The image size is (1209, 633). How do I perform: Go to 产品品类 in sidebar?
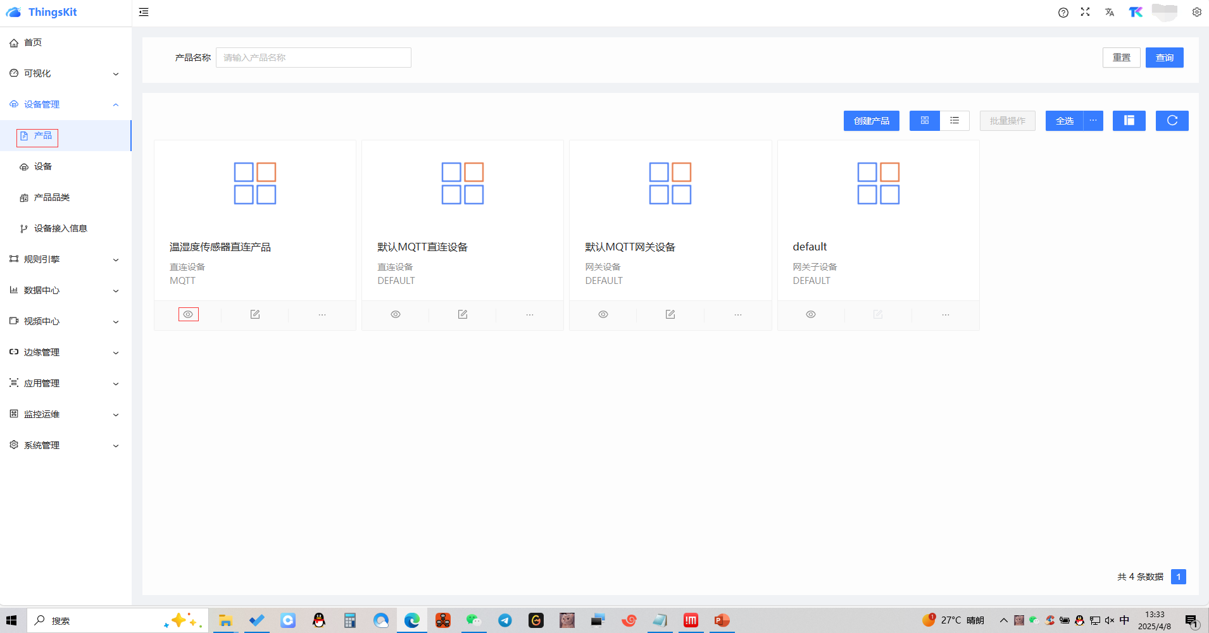[52, 198]
